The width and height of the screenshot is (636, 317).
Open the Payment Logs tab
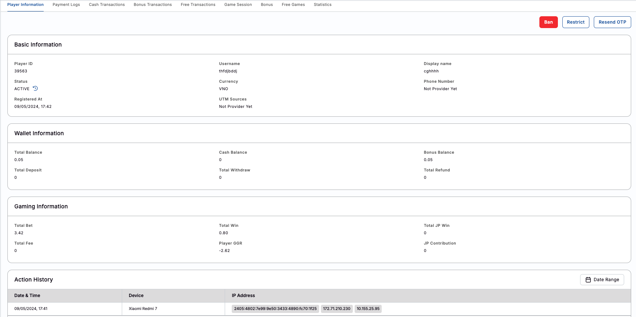click(66, 5)
